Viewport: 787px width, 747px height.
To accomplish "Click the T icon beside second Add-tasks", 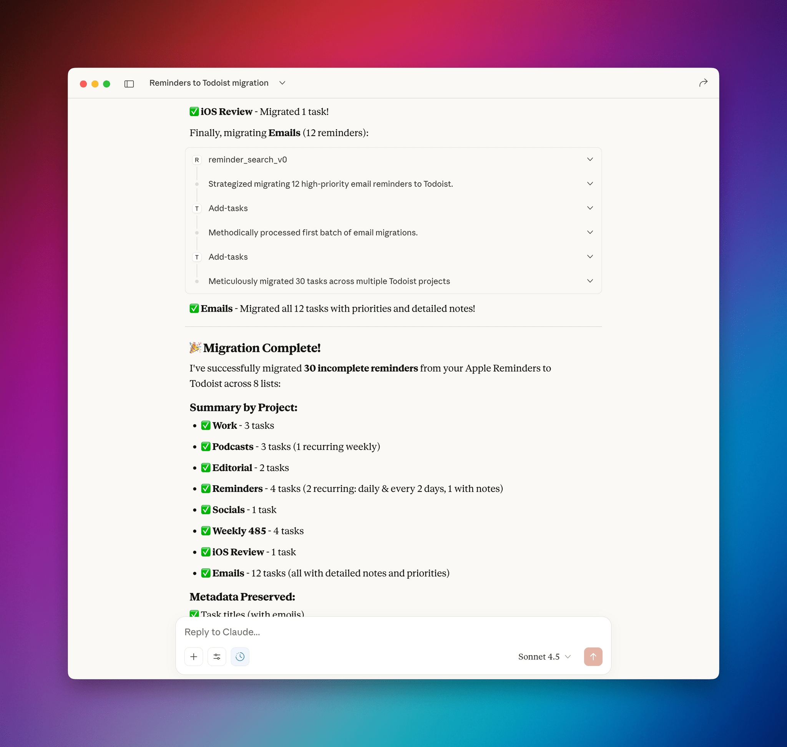I will pyautogui.click(x=197, y=257).
